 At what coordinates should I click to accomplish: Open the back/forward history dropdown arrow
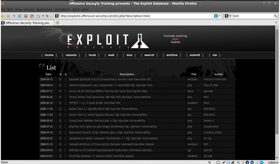point(14,16)
